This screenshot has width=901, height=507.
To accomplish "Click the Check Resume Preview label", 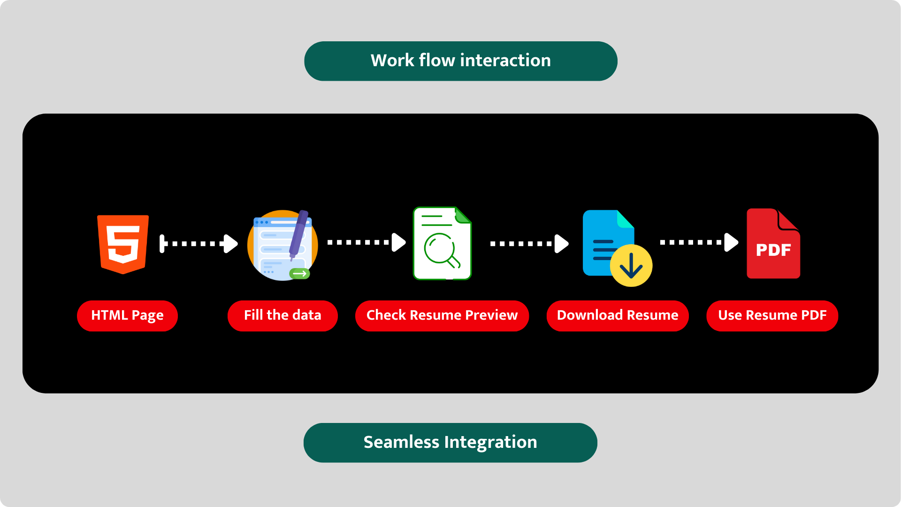I will pyautogui.click(x=441, y=315).
